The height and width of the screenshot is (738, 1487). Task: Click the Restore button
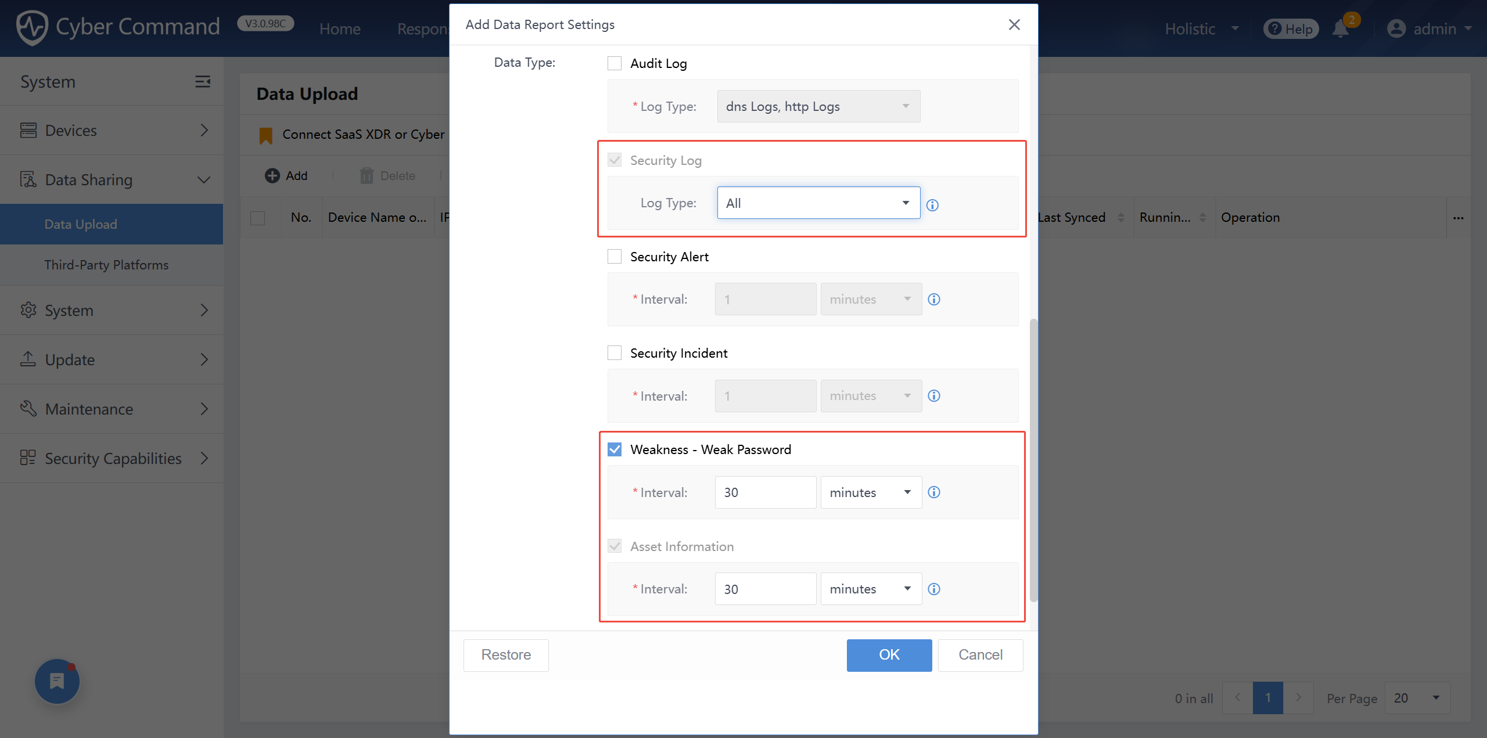coord(505,655)
